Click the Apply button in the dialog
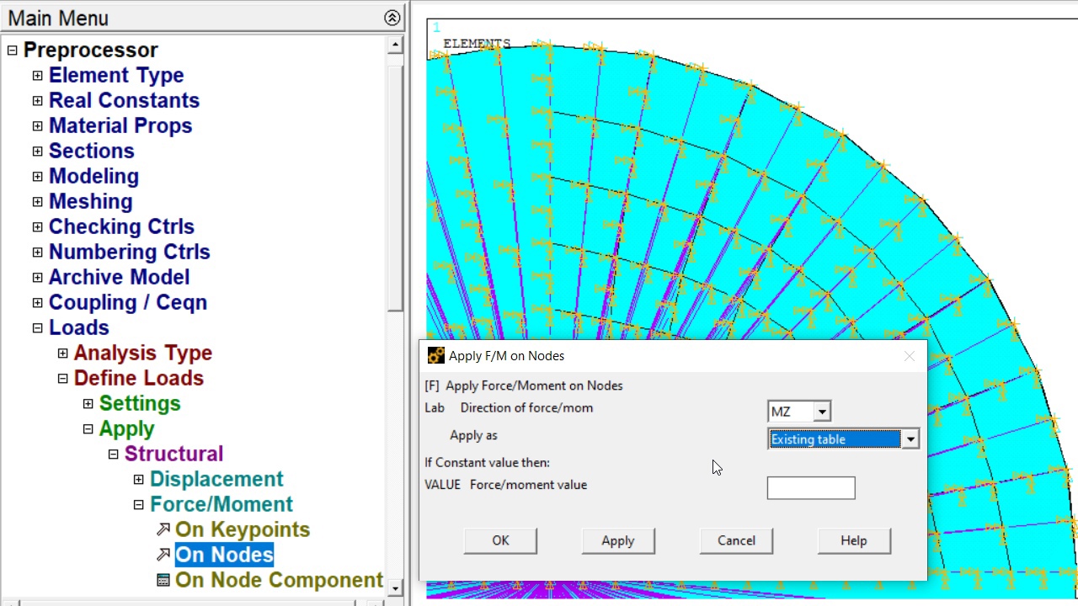The width and height of the screenshot is (1078, 606). click(618, 540)
